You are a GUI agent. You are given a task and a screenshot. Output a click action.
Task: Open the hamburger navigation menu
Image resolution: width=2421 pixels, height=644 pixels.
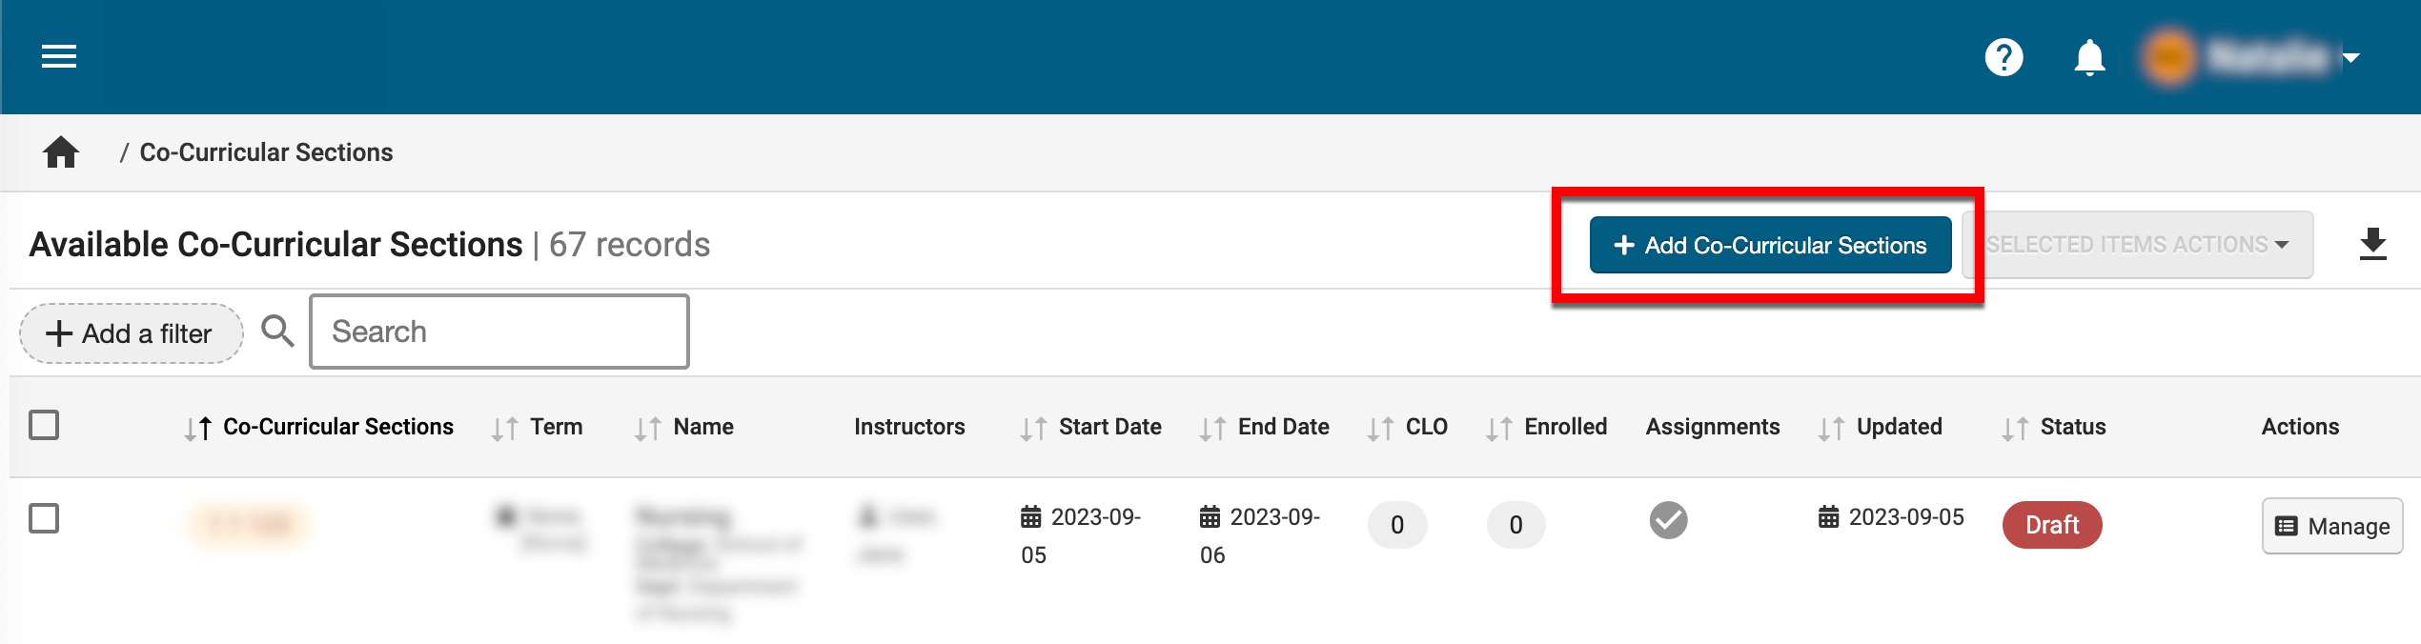click(x=59, y=57)
